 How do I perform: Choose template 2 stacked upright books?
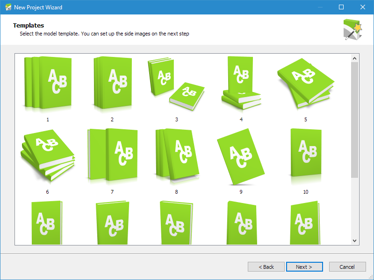tap(112, 83)
